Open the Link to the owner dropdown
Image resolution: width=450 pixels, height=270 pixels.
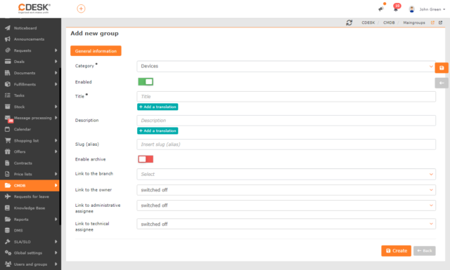pyautogui.click(x=286, y=190)
